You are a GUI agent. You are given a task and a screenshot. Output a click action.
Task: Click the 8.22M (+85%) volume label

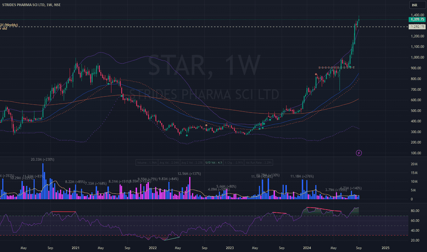75,182
